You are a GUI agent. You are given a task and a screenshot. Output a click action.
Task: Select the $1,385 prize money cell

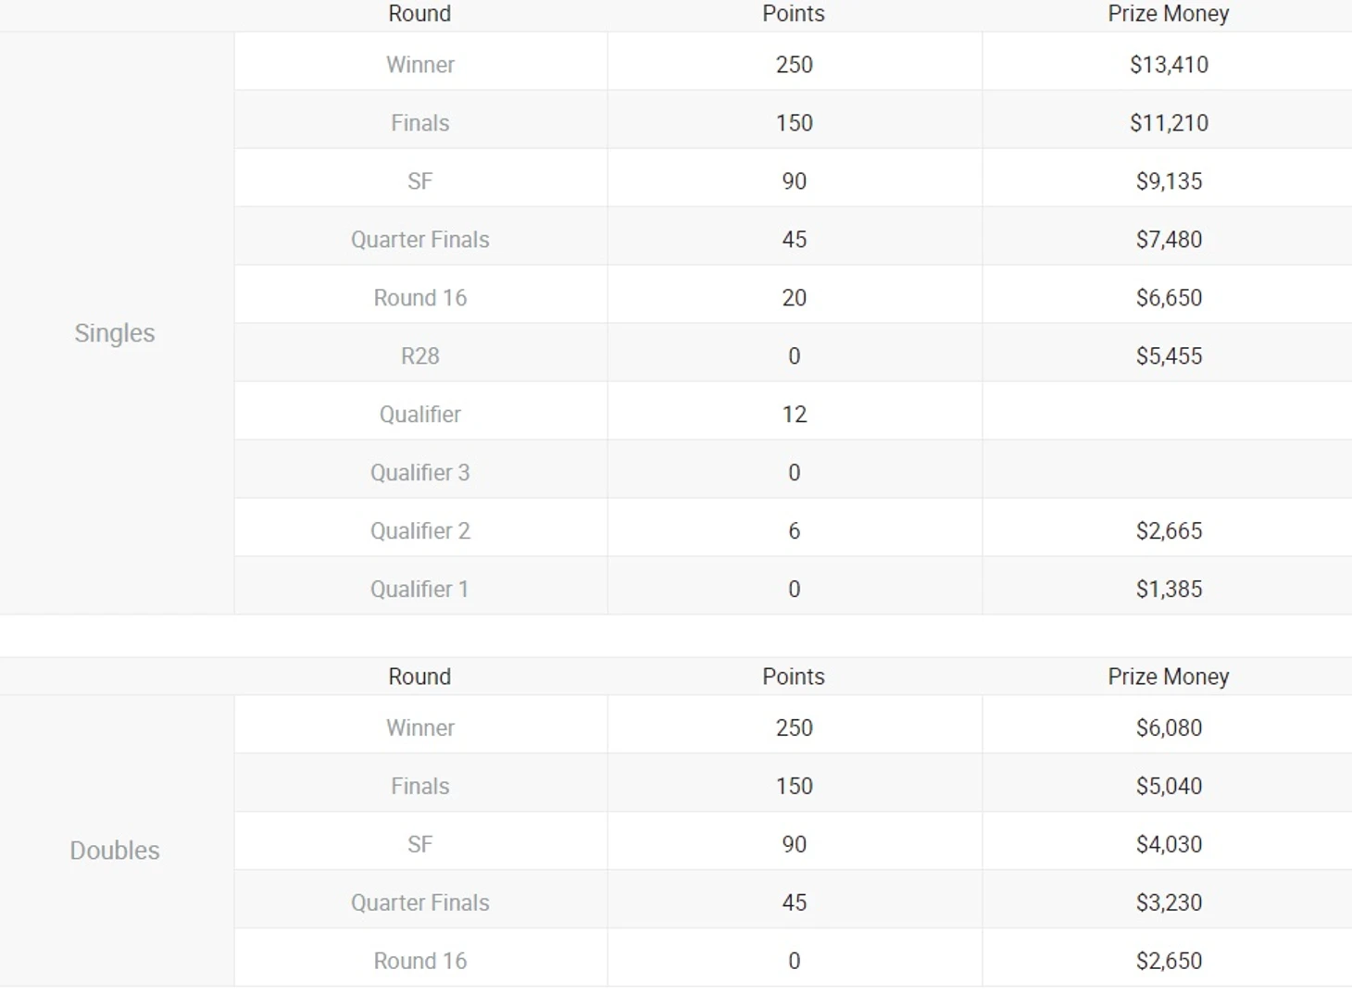1169,590
